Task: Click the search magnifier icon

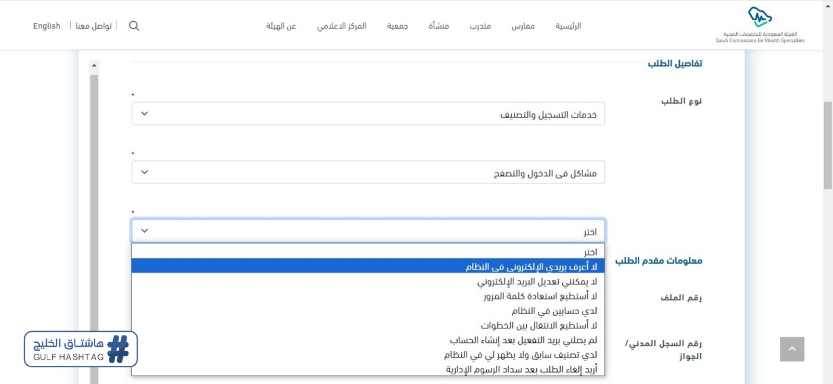Action: tap(134, 26)
